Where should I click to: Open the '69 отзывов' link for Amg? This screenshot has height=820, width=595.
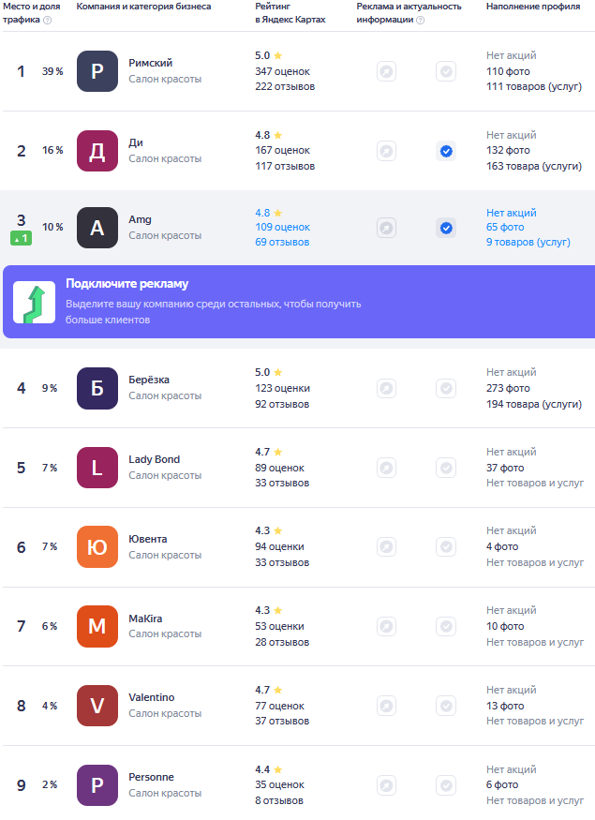281,242
